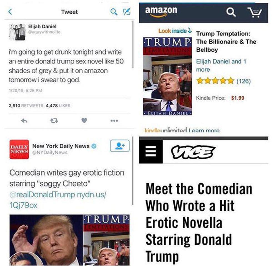This screenshot has width=272, height=266.
Task: Reply to Elijah Daniel's tweet
Action: pyautogui.click(x=24, y=120)
